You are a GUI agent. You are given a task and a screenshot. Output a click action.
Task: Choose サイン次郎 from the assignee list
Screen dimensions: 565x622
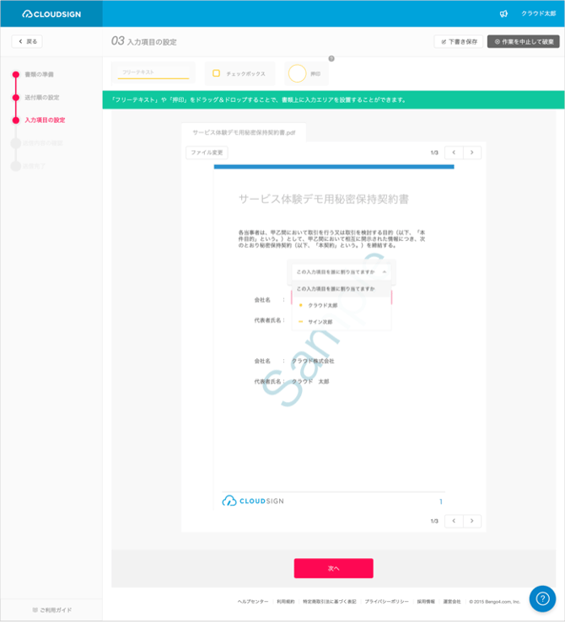click(320, 322)
